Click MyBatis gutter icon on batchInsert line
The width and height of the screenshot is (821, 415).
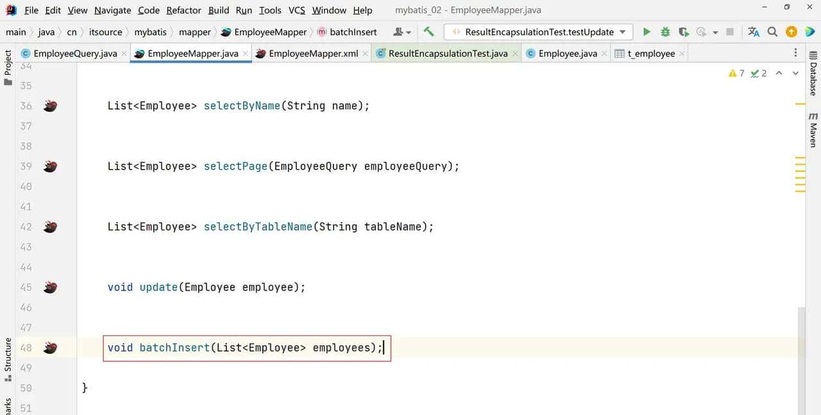pos(50,348)
